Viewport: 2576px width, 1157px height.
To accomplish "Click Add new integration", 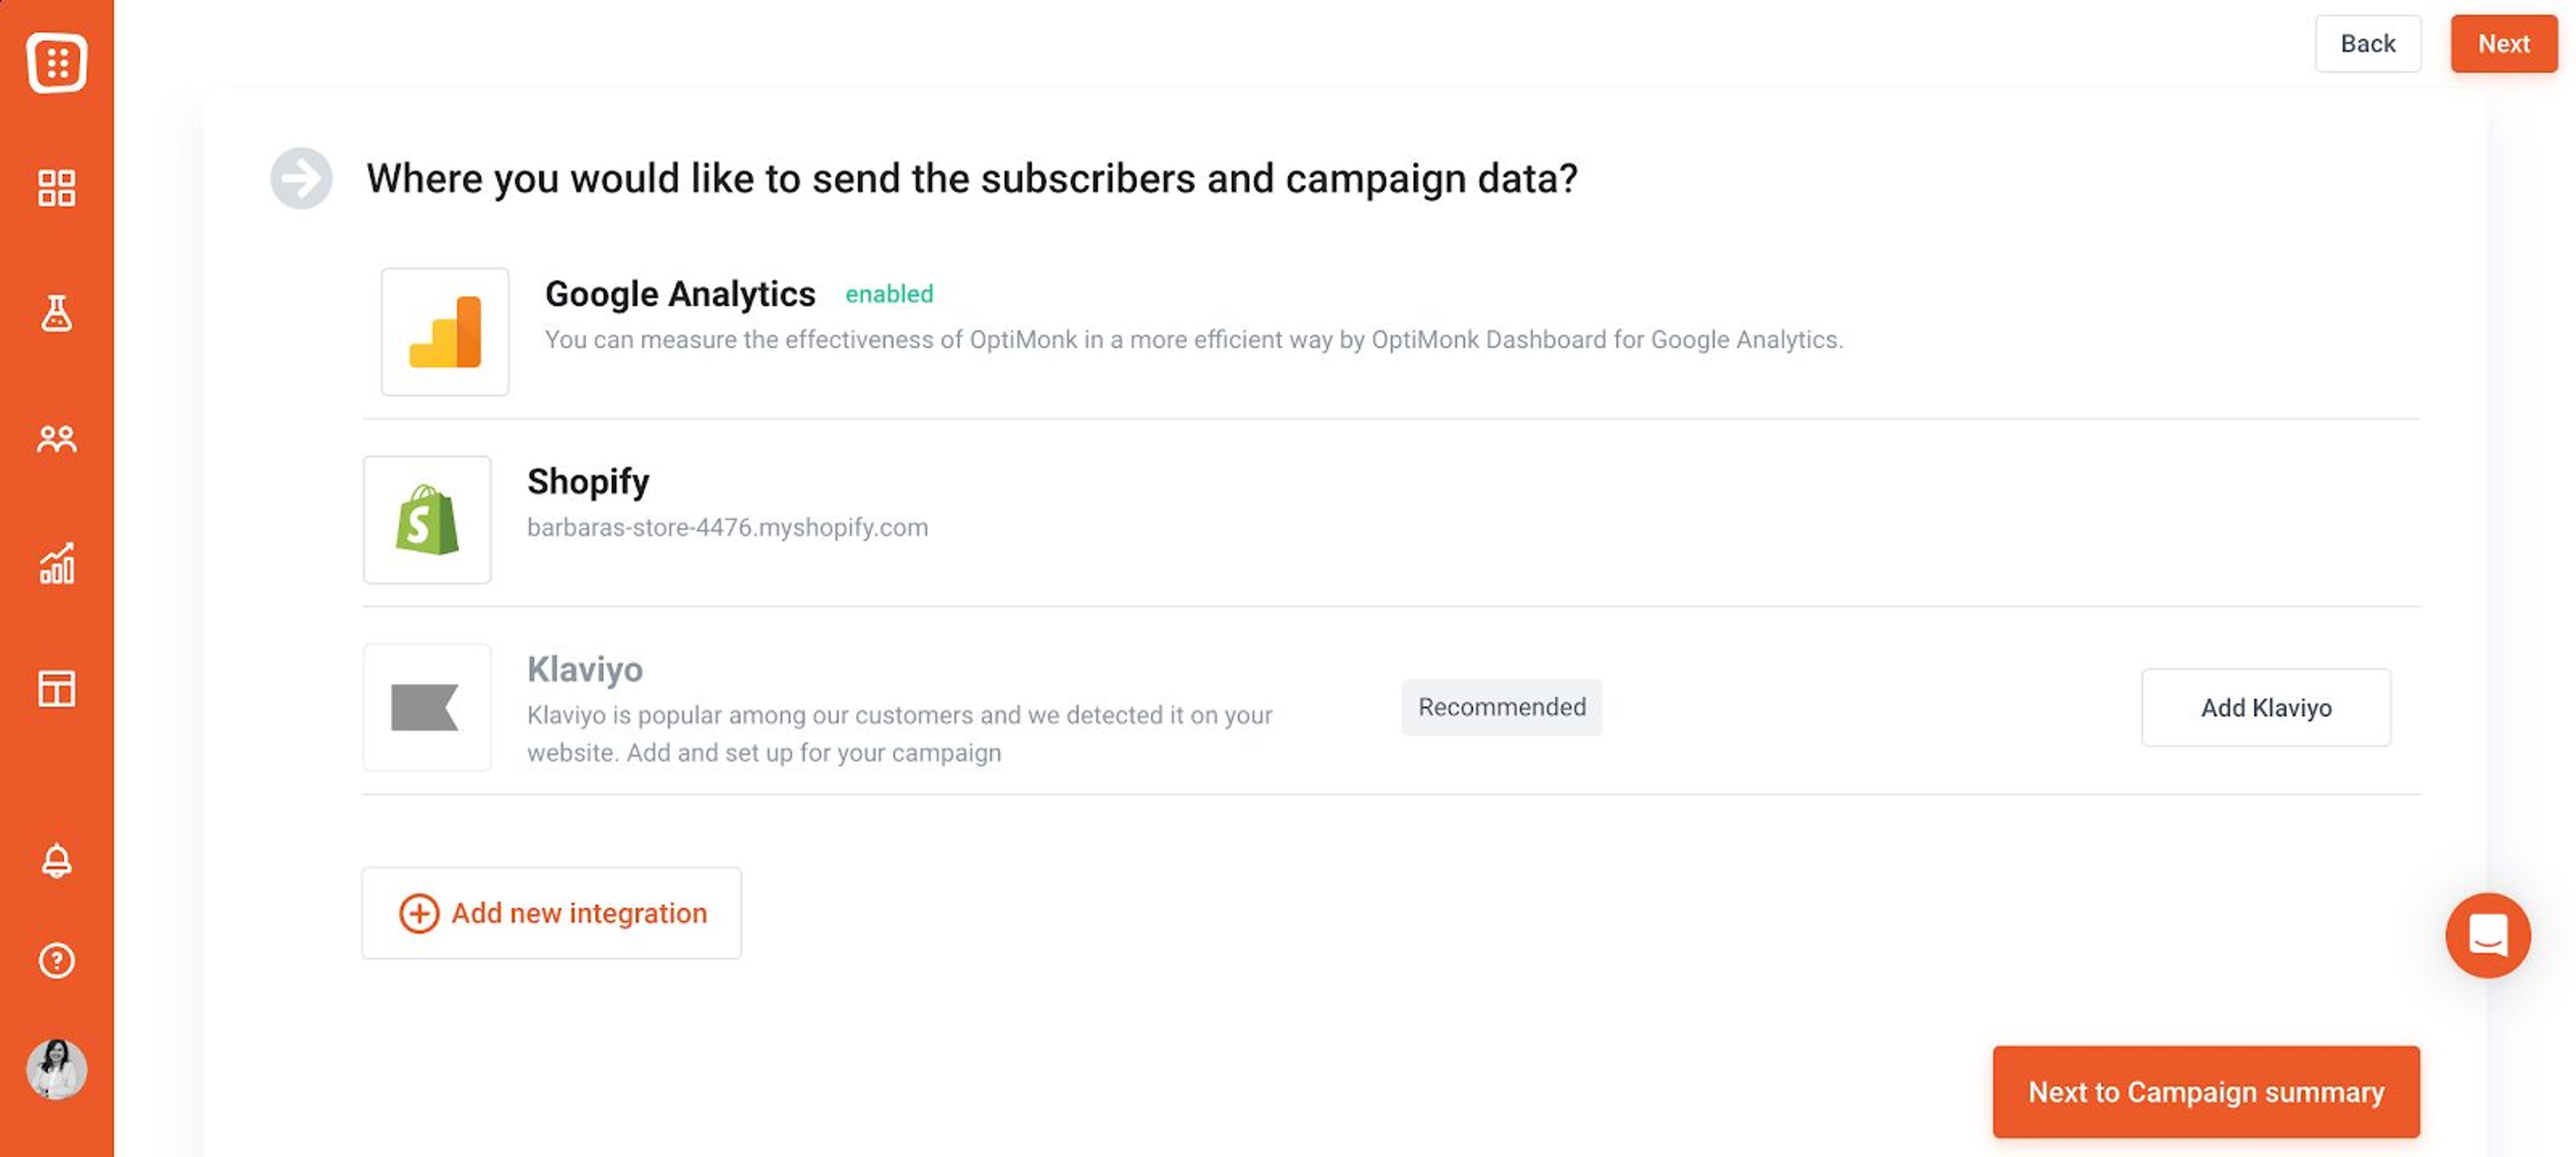I will coord(551,912).
